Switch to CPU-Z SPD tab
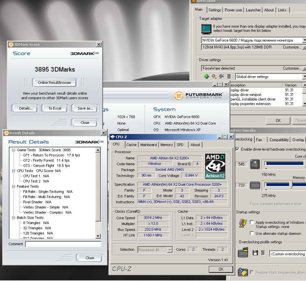 pos(180,145)
